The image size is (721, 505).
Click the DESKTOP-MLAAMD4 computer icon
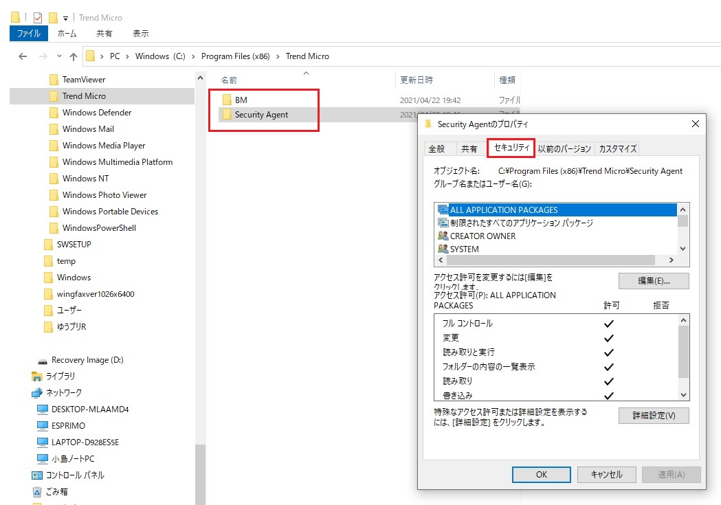pyautogui.click(x=43, y=409)
